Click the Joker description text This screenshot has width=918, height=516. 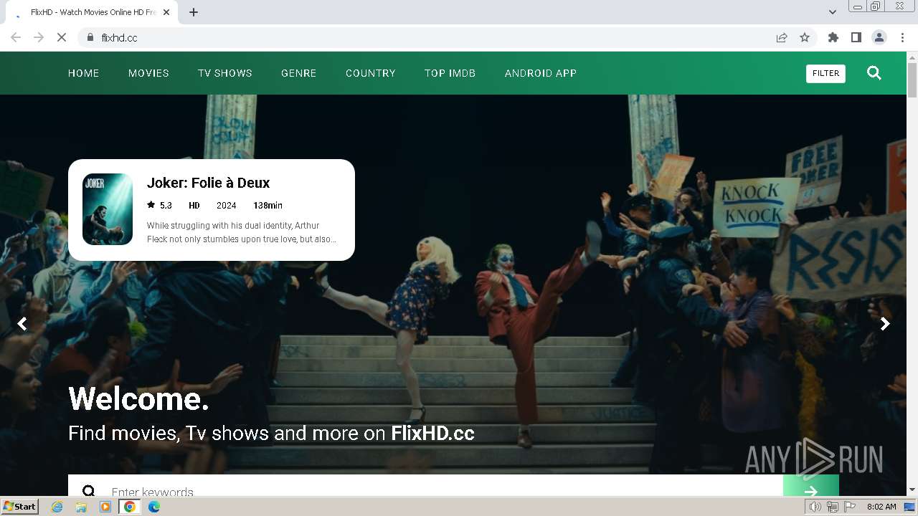[x=242, y=232]
